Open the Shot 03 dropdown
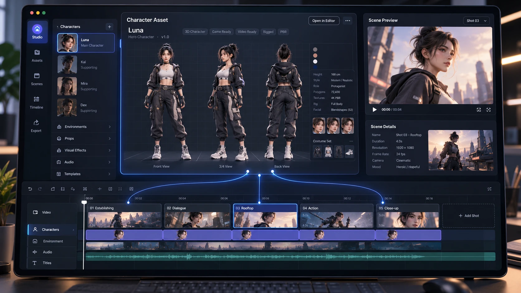The height and width of the screenshot is (293, 521). pyautogui.click(x=476, y=21)
